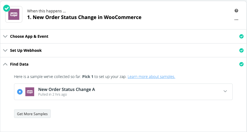This screenshot has height=132, width=247.
Task: Click the WooCommerce app icon in step header
Action: click(x=14, y=15)
